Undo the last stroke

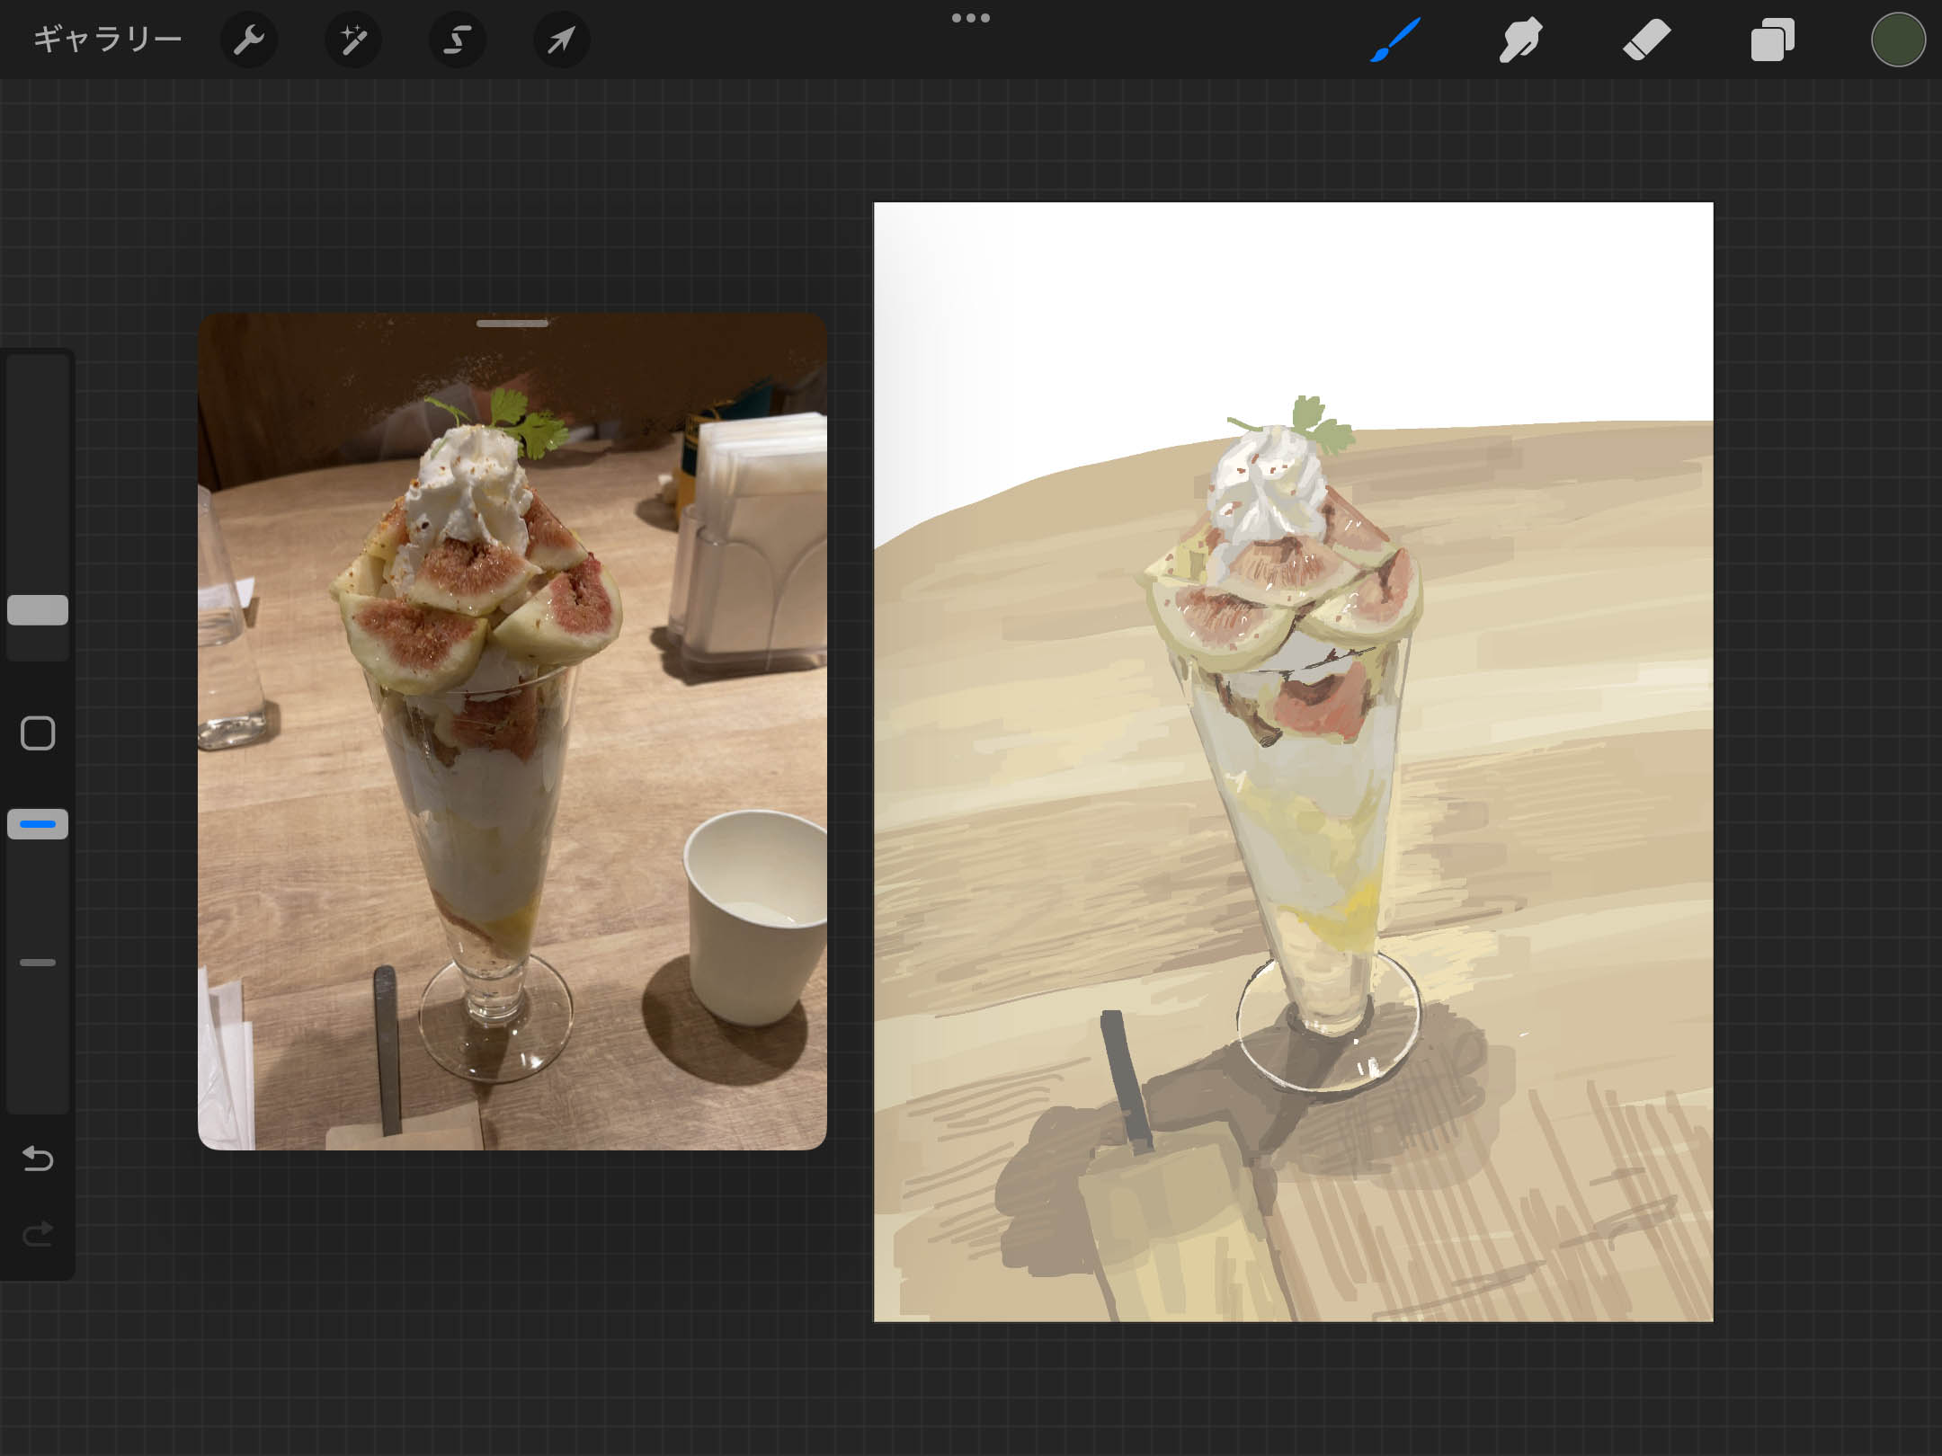coord(38,1159)
